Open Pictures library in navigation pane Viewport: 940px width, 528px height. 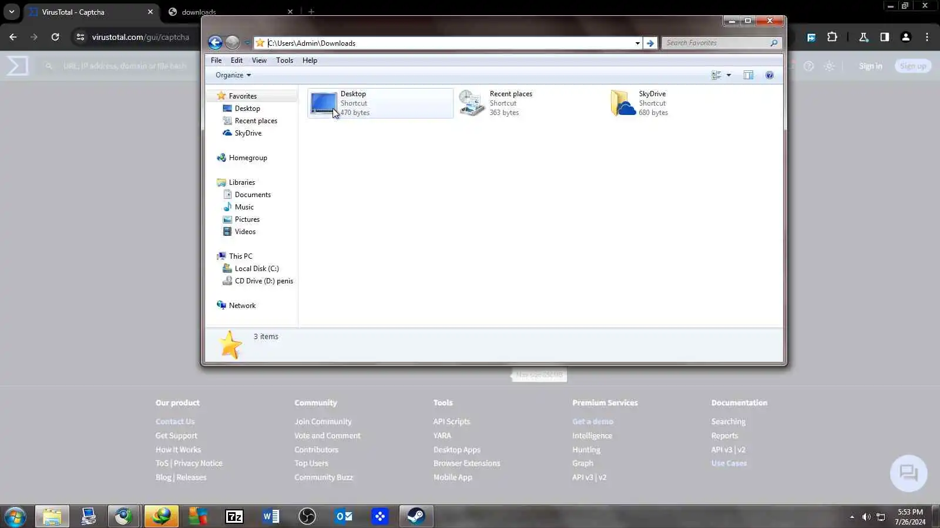(x=247, y=219)
